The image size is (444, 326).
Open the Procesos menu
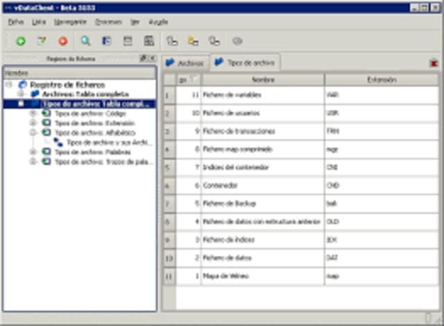pos(108,22)
